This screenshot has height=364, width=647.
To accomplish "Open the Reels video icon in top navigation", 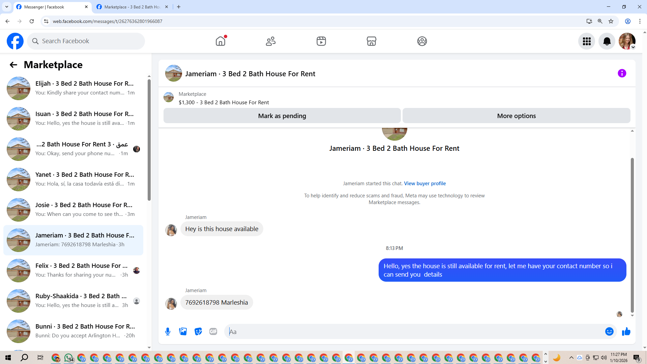I will (321, 41).
